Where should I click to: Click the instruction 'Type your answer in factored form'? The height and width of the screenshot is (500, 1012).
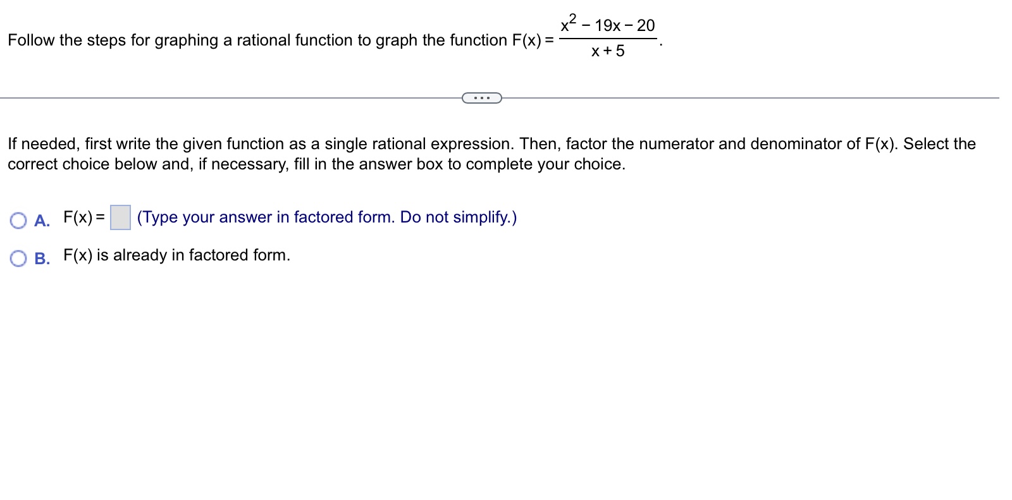[326, 218]
